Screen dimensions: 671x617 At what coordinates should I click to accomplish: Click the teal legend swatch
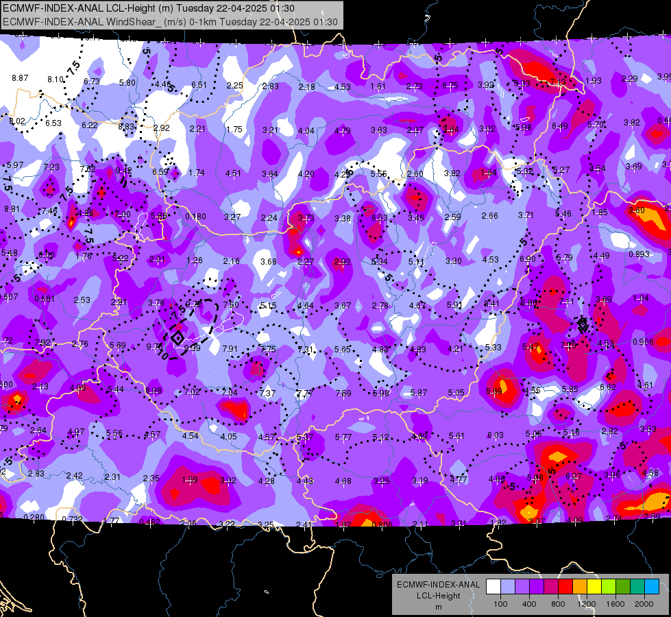click(637, 587)
